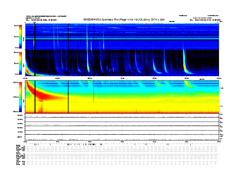Click the 04:00 tick label under the RAD1 panel
236x182 pixels.
(x=58, y=78)
